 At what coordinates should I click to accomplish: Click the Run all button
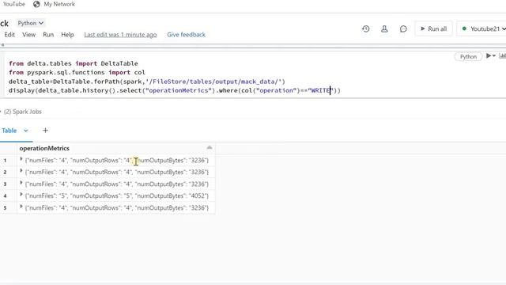(x=434, y=28)
